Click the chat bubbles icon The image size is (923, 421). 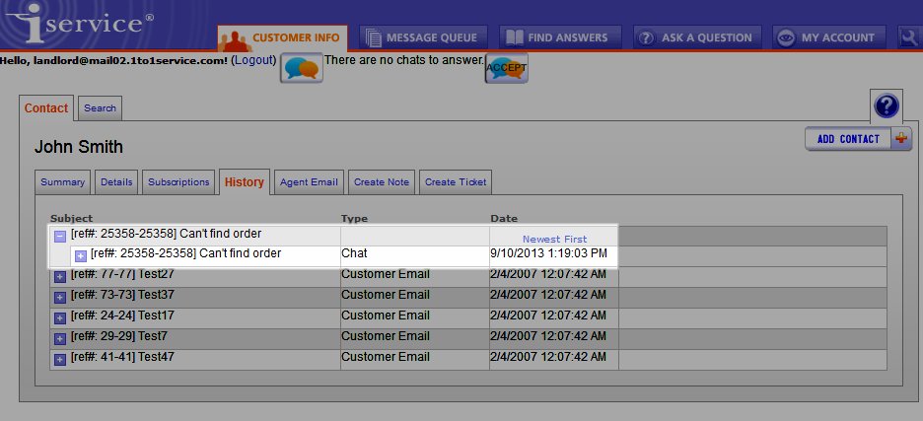coord(302,68)
